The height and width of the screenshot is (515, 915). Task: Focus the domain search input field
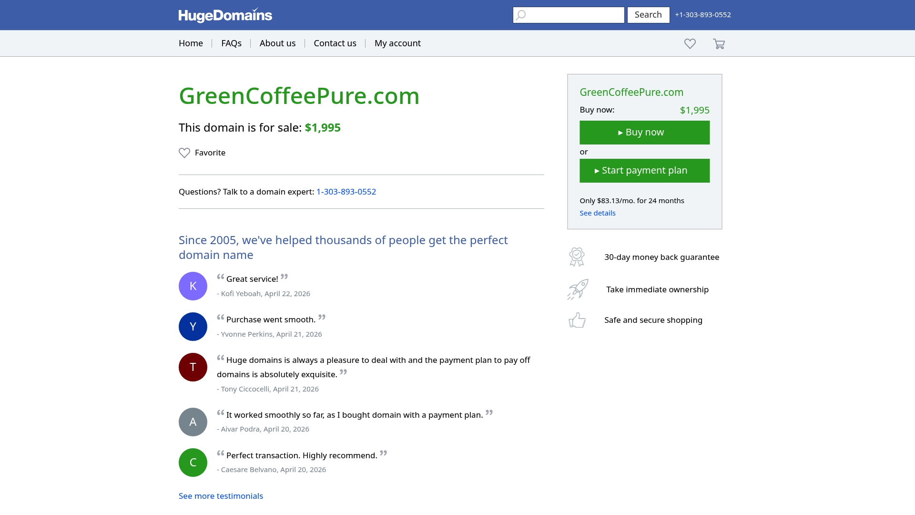coord(569,15)
